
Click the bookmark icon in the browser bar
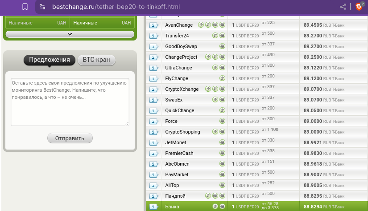pyautogui.click(x=25, y=7)
